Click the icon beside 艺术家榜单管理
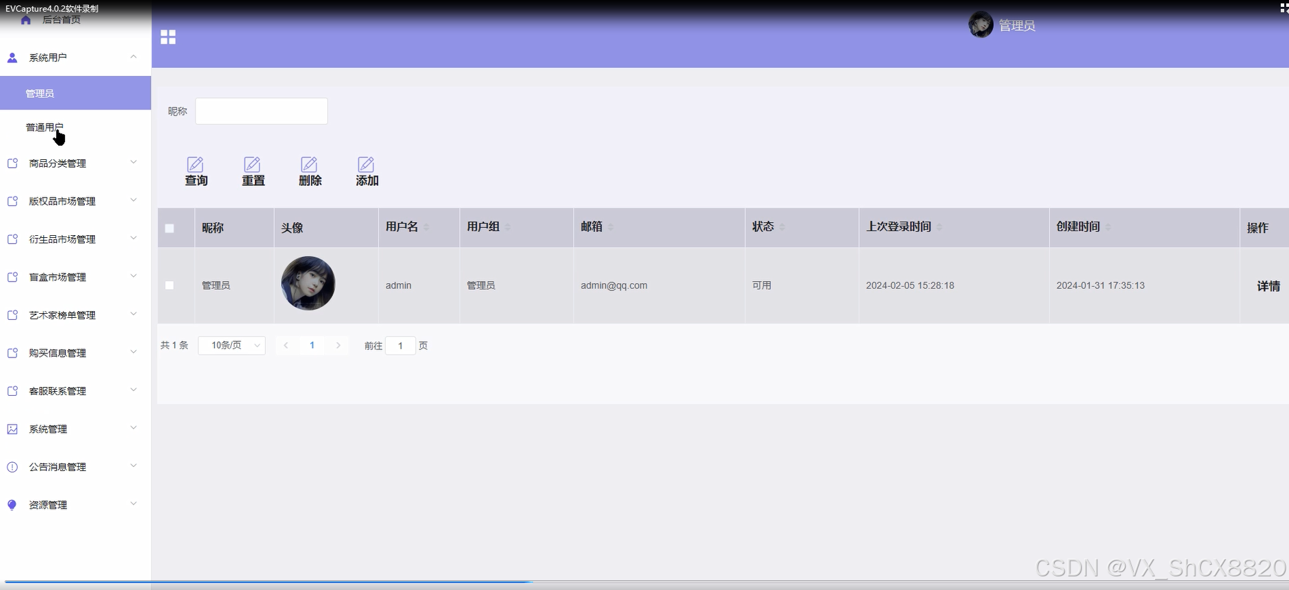The width and height of the screenshot is (1289, 590). click(x=12, y=315)
